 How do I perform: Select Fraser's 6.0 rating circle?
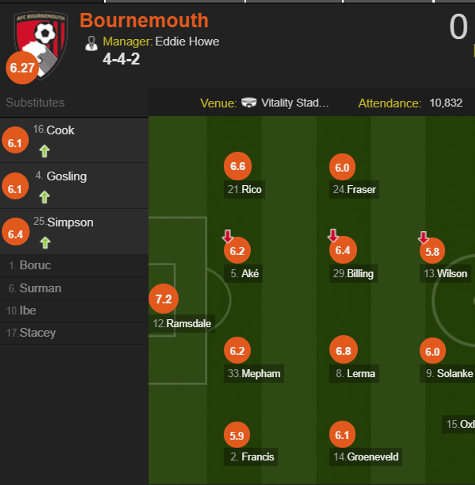point(342,168)
